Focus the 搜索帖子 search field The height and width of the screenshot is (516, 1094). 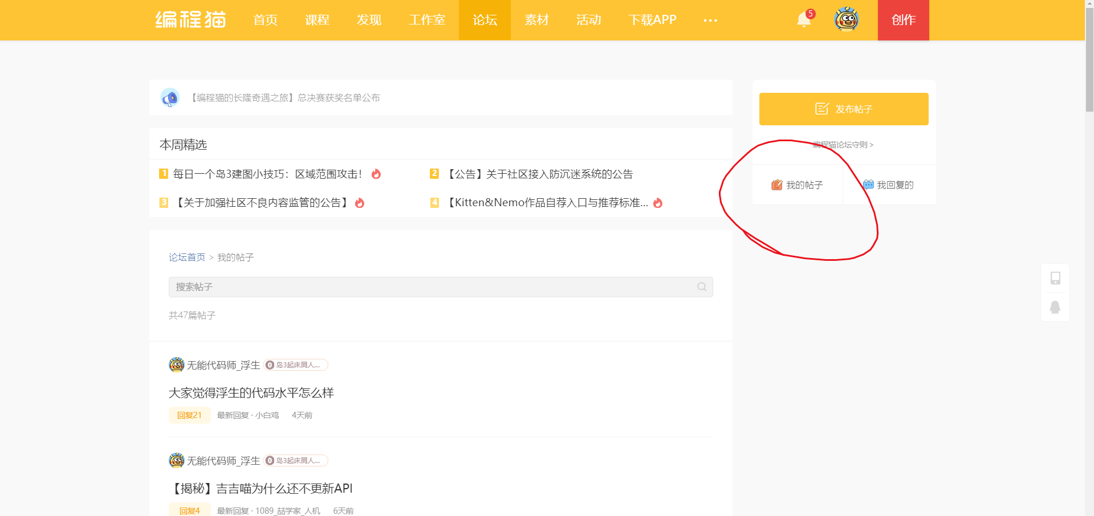click(x=441, y=287)
